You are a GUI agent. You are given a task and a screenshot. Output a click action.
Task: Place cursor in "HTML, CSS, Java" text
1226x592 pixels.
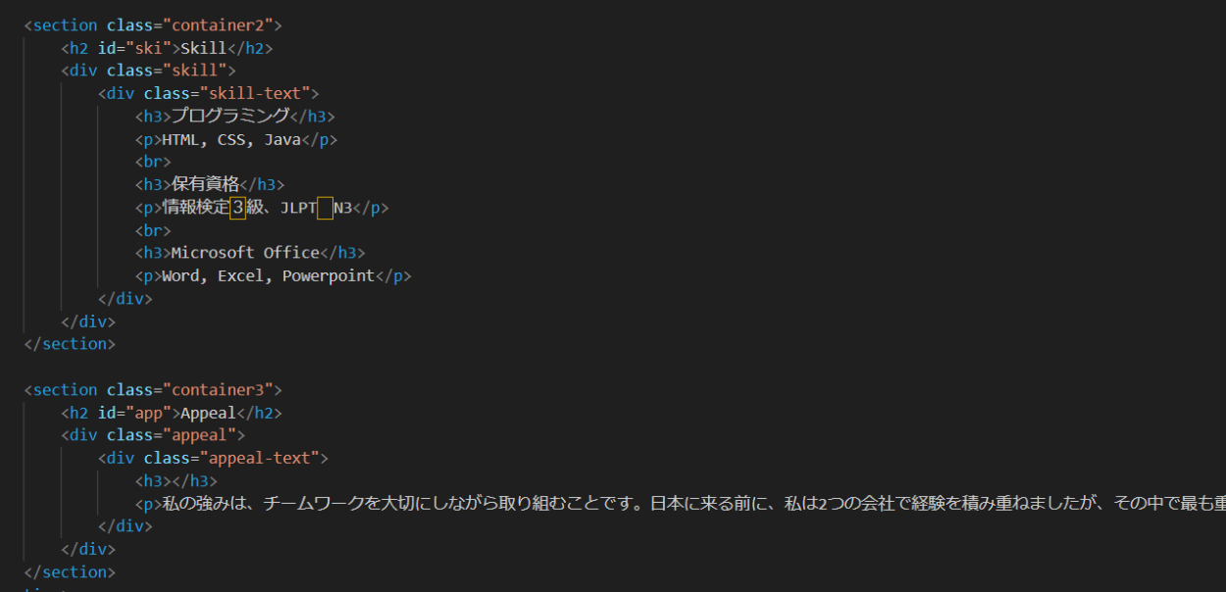[x=230, y=140]
